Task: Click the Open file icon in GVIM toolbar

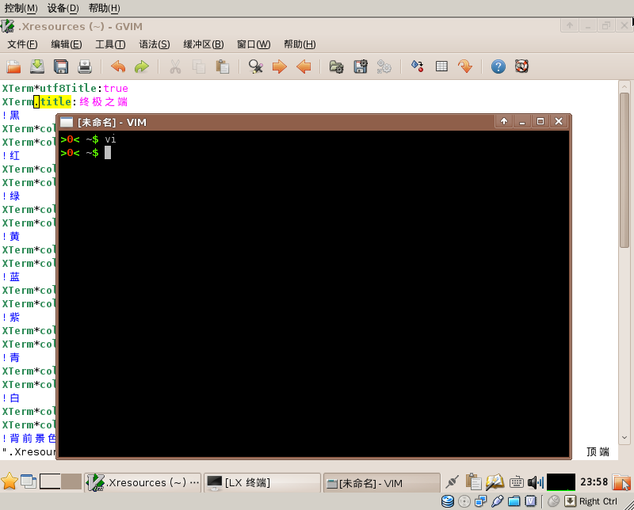Action: (13, 67)
